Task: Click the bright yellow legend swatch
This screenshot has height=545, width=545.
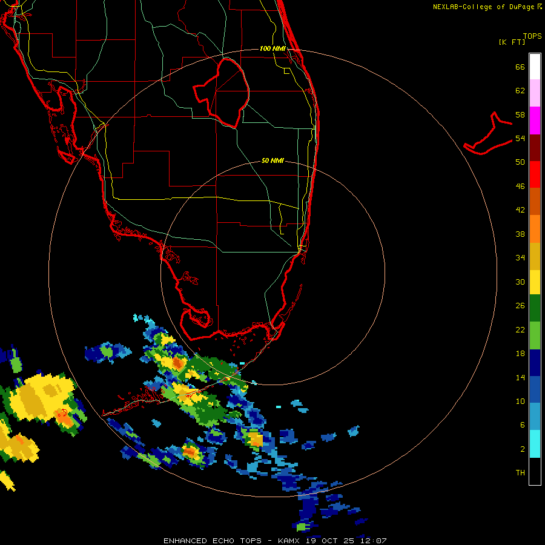Action: (535, 282)
